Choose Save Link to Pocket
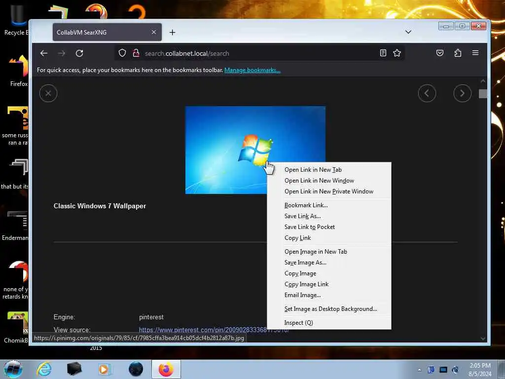 coord(329,227)
